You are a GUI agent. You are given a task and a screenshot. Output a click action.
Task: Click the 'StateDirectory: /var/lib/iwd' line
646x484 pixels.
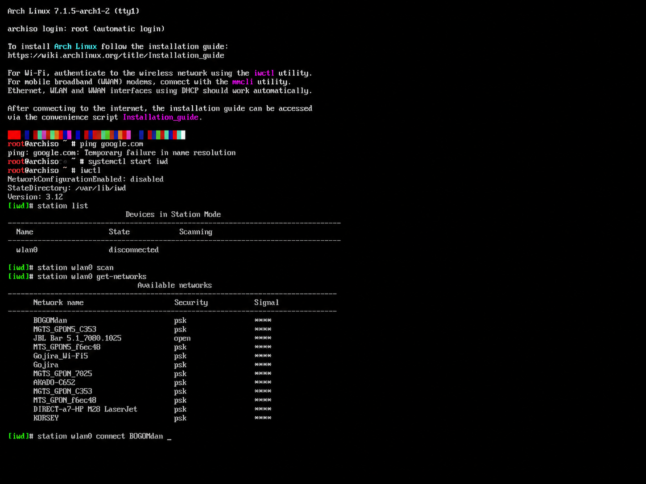[67, 188]
